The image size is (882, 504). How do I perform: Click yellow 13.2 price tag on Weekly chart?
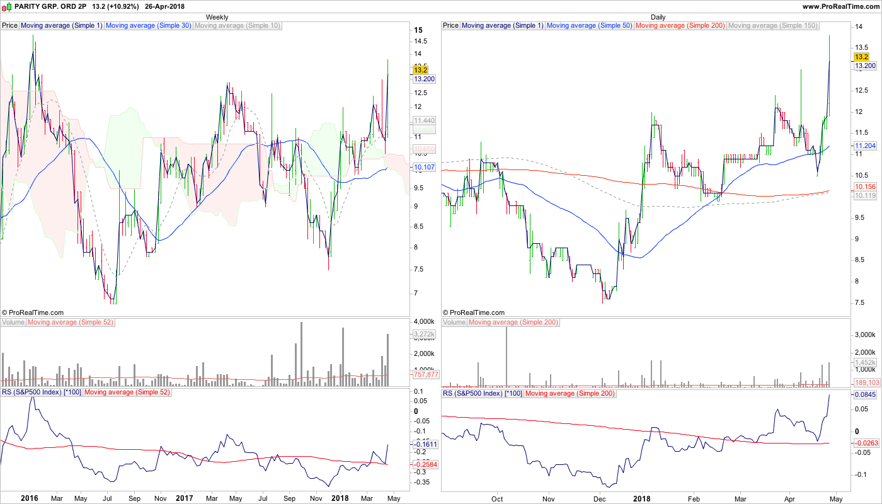pyautogui.click(x=420, y=71)
